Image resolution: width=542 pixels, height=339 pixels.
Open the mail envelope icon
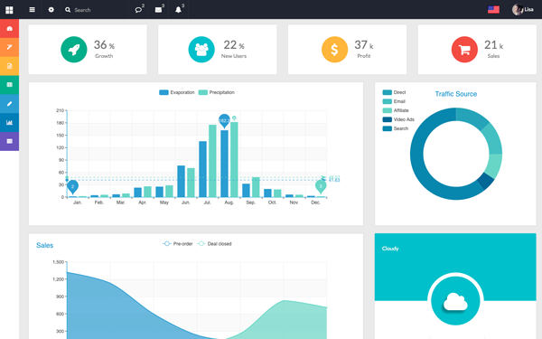(x=158, y=10)
